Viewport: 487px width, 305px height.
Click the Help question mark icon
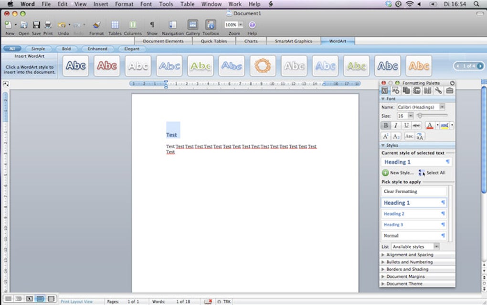252,25
